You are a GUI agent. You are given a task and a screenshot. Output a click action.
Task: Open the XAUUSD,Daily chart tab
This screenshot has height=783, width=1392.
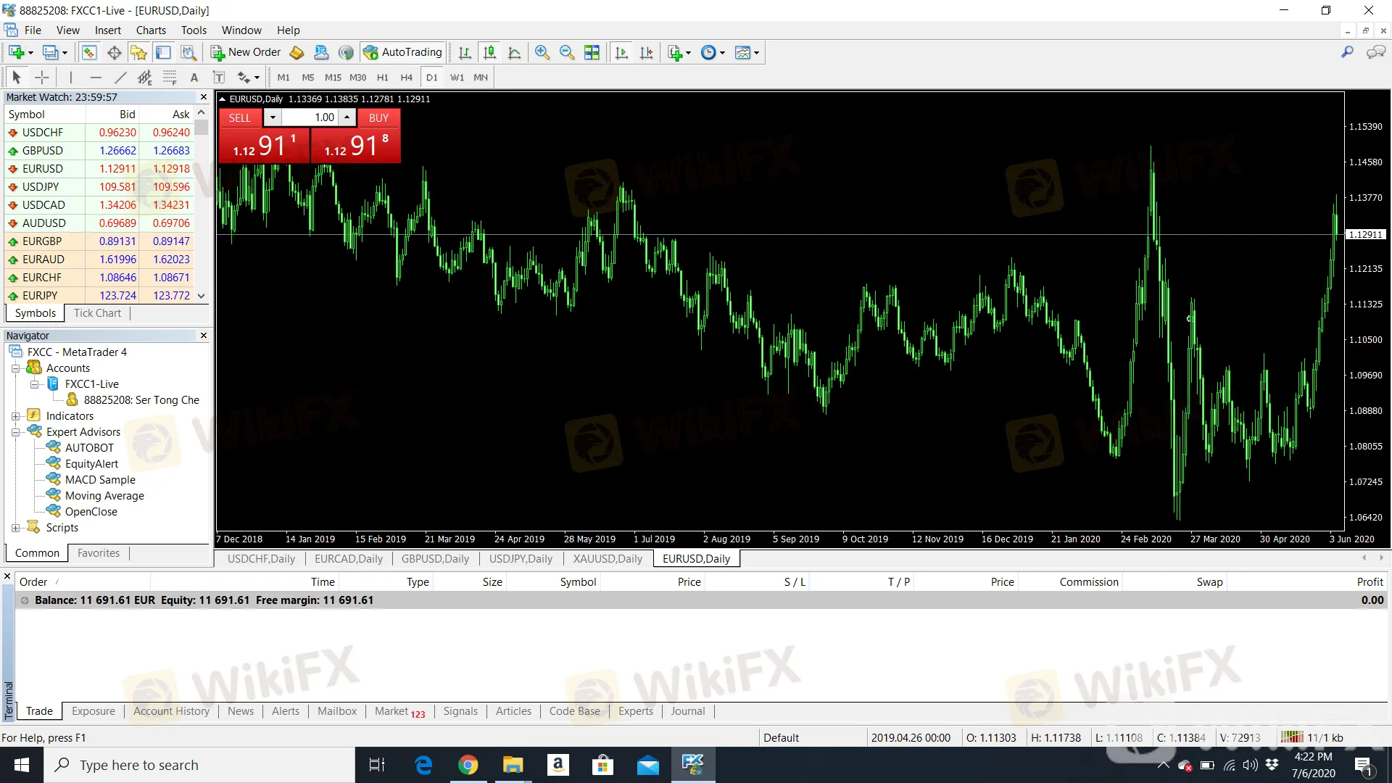607,559
